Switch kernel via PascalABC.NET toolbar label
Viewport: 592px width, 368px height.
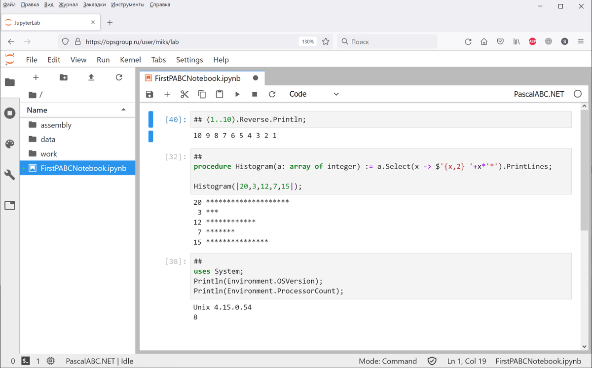point(539,94)
